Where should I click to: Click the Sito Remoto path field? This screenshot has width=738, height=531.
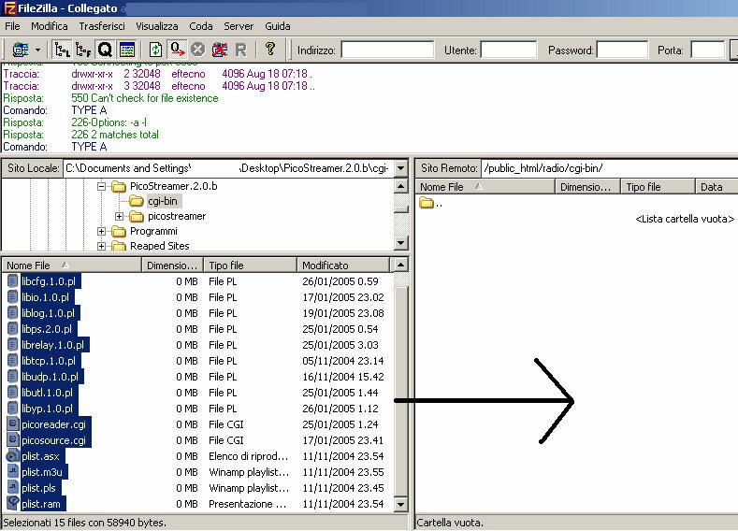pyautogui.click(x=610, y=168)
